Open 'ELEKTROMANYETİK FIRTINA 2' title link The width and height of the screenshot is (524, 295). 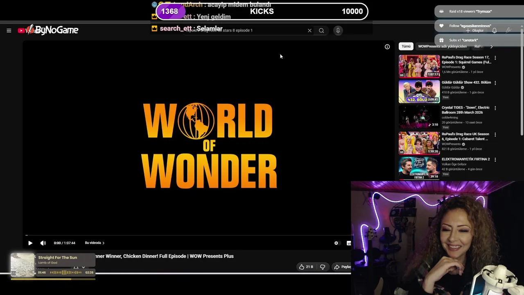tap(466, 159)
